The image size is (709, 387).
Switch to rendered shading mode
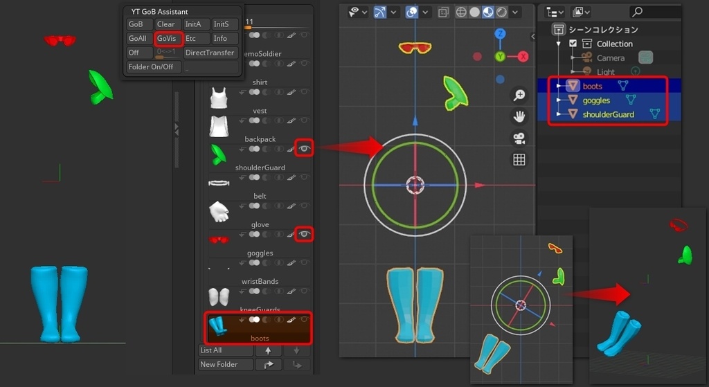coord(501,12)
